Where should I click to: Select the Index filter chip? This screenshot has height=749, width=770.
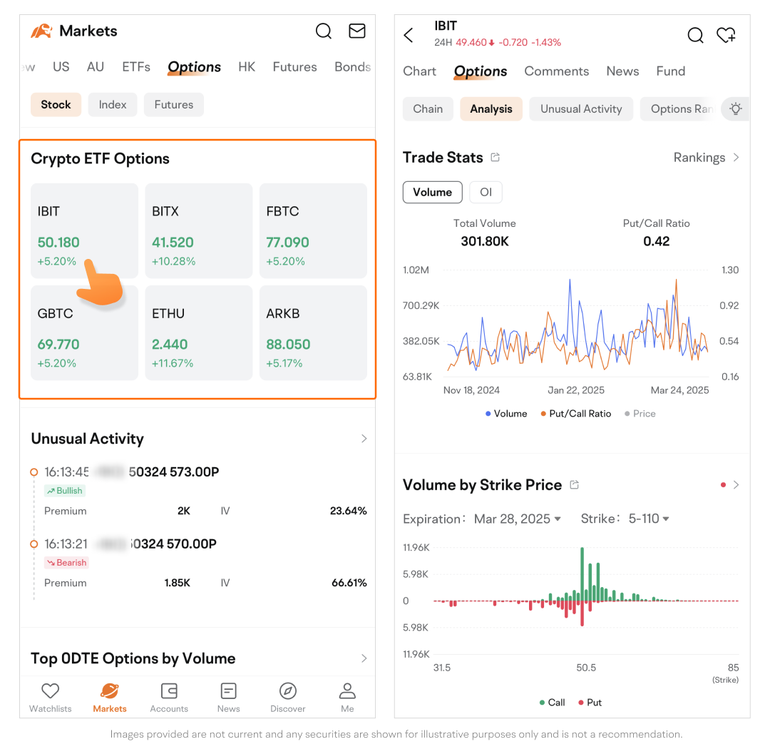click(113, 105)
